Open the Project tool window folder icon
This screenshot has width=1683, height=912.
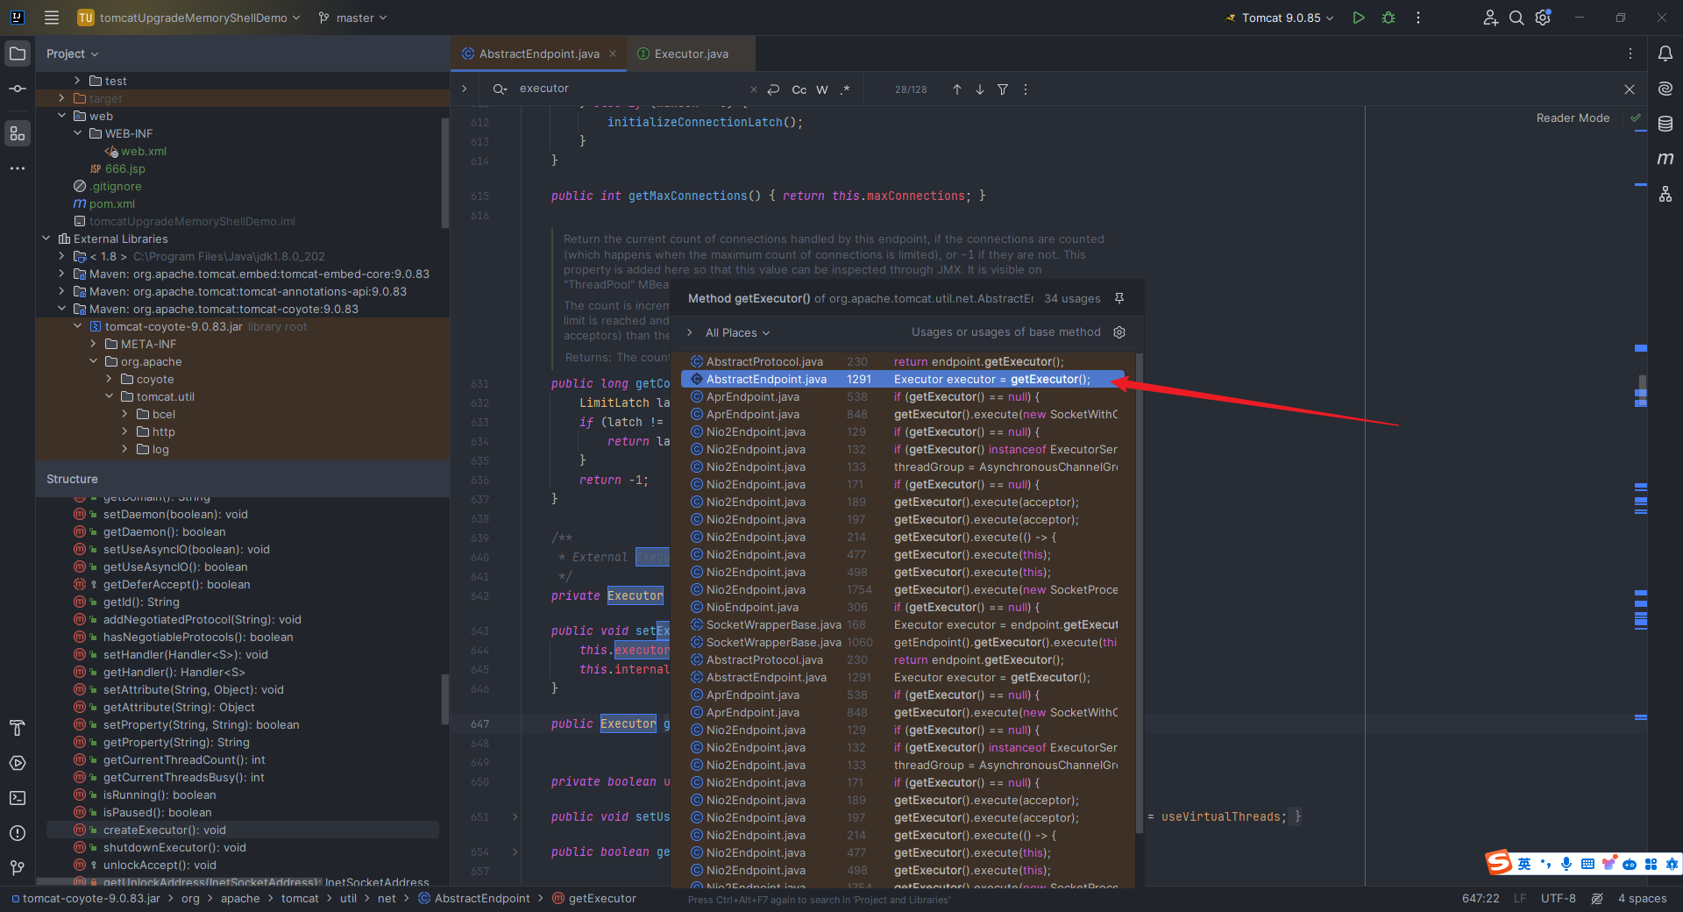point(18,53)
